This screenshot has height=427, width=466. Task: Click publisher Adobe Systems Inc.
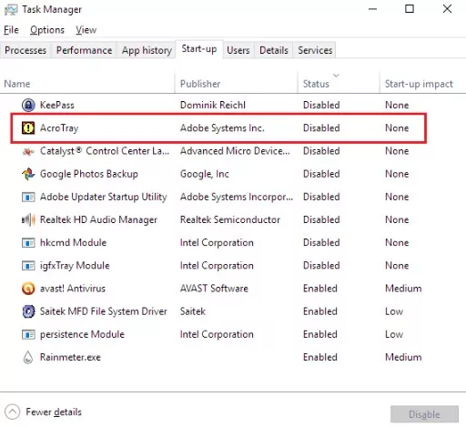222,128
